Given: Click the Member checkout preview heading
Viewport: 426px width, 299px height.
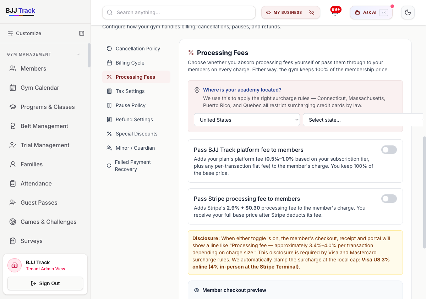Looking at the screenshot, I should click(x=234, y=290).
